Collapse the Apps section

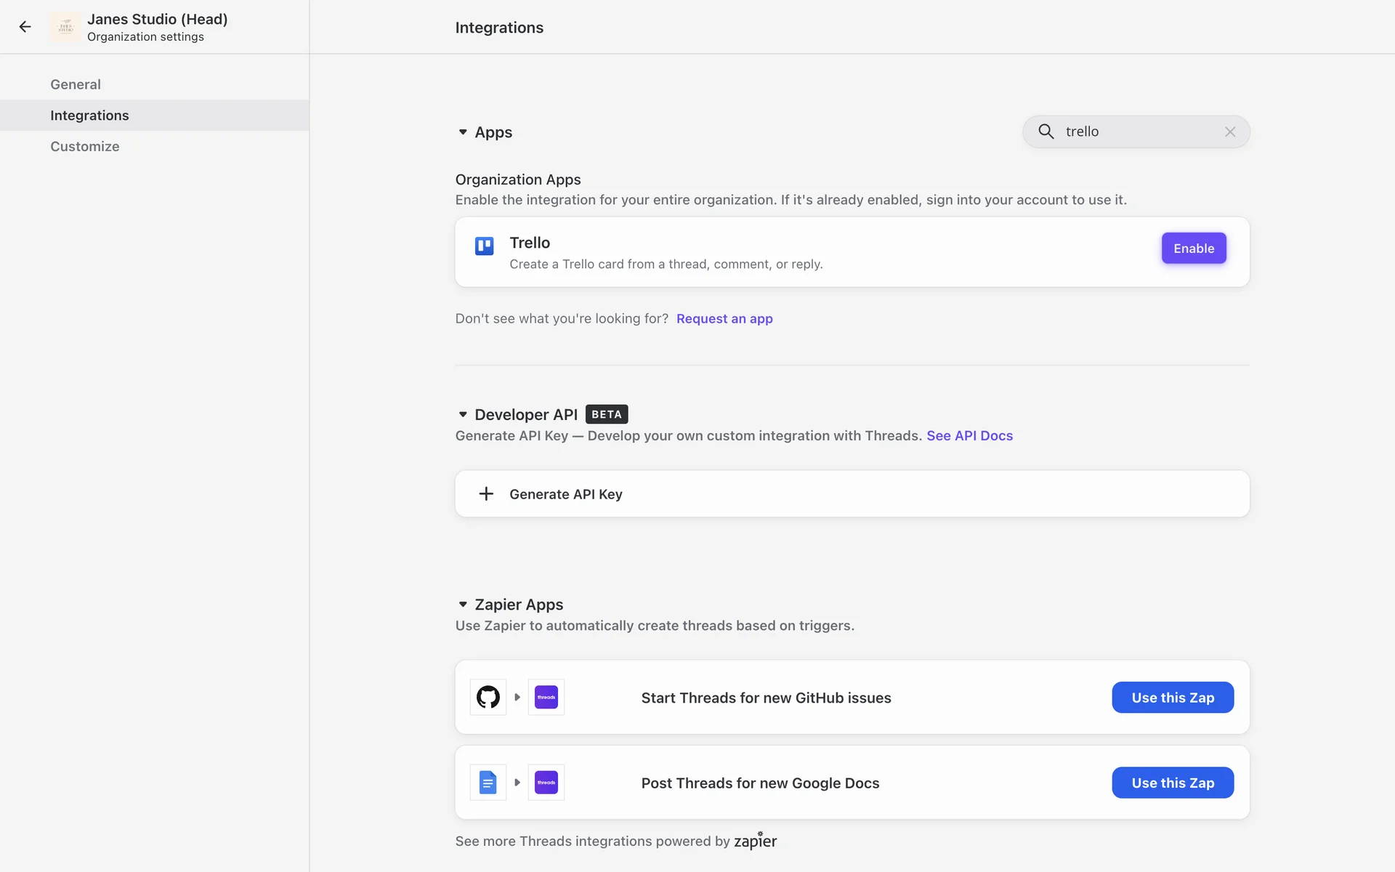pyautogui.click(x=463, y=132)
